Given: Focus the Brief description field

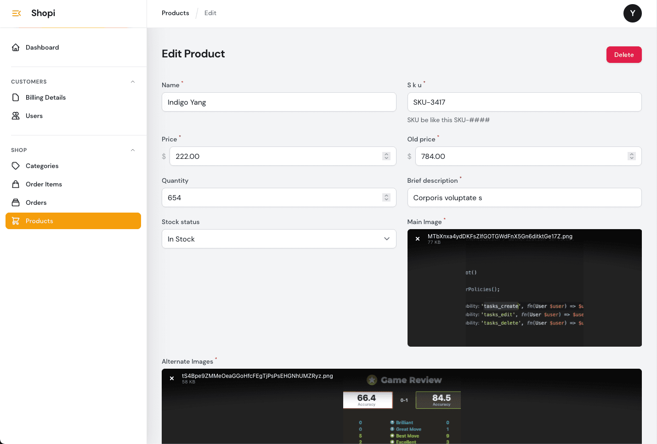Looking at the screenshot, I should (x=524, y=197).
